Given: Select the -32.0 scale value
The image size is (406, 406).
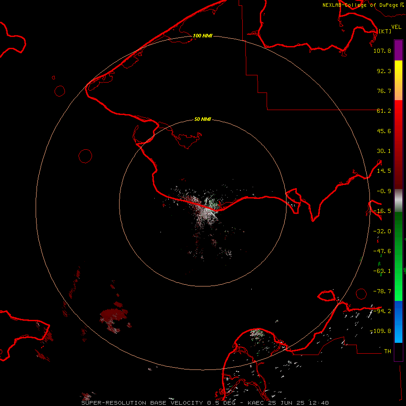Looking at the screenshot, I should [382, 231].
